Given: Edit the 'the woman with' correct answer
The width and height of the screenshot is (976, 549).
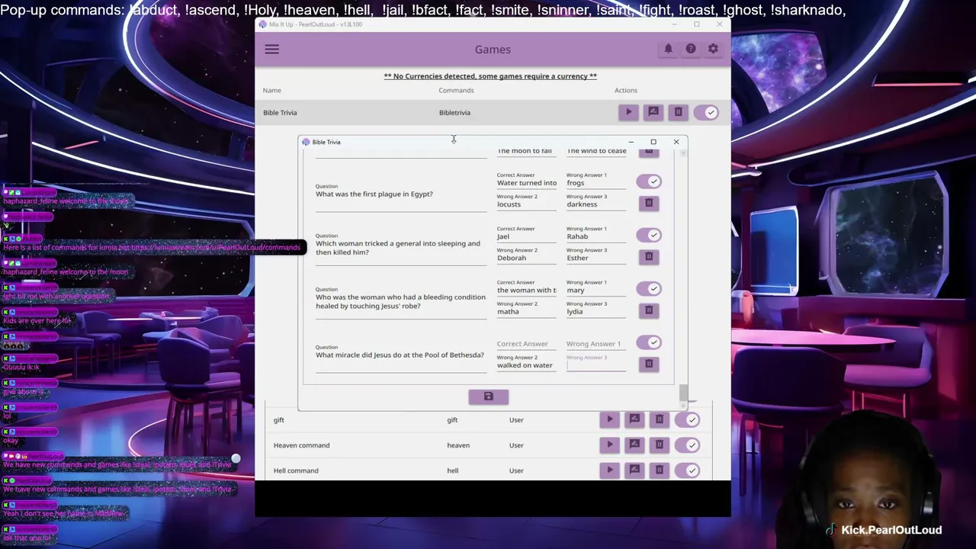Looking at the screenshot, I should [527, 290].
